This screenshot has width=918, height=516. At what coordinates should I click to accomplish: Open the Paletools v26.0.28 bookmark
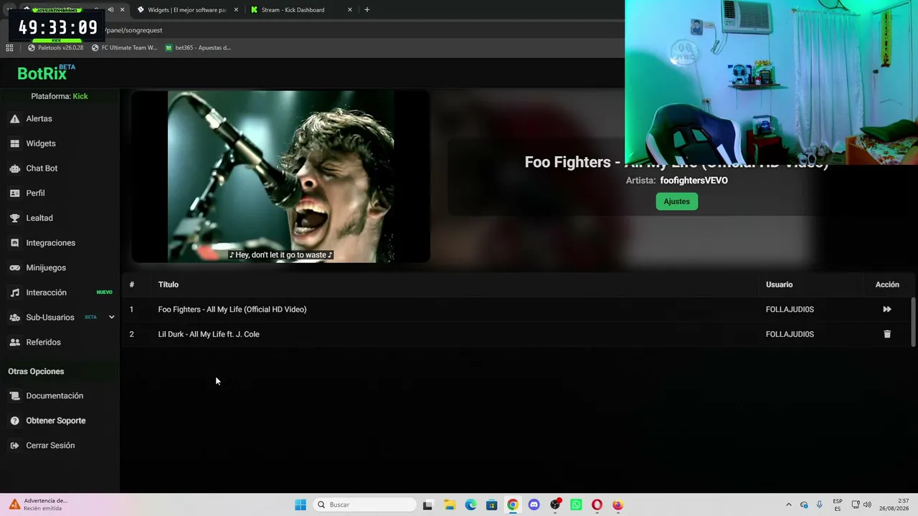[55, 48]
